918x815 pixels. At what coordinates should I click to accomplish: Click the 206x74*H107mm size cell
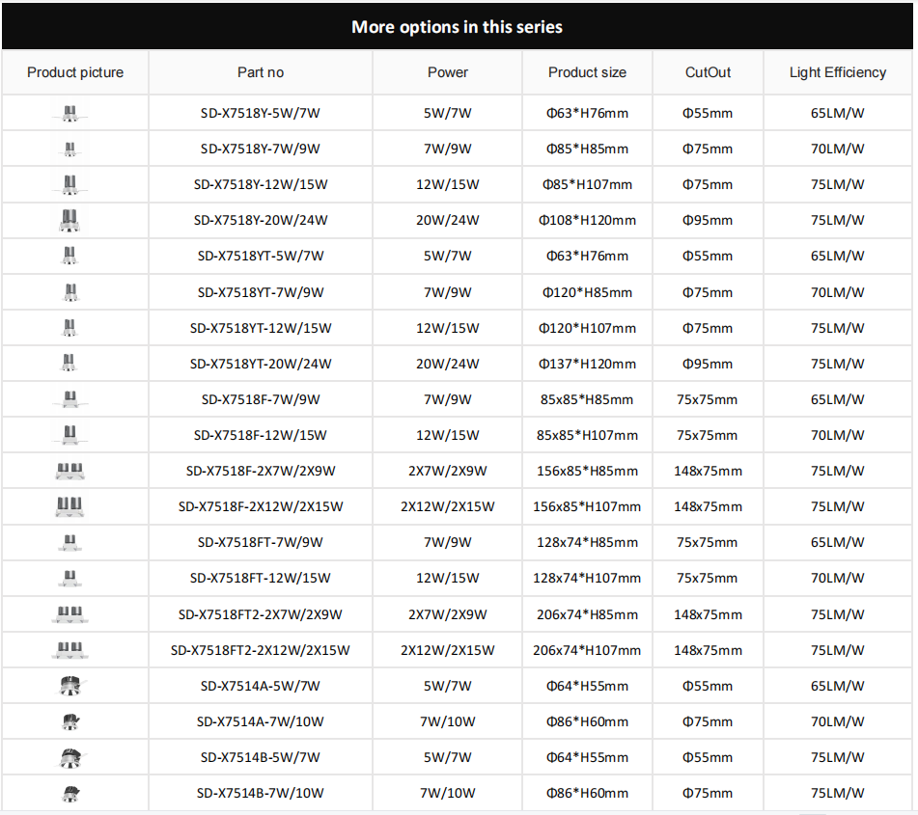pos(587,651)
